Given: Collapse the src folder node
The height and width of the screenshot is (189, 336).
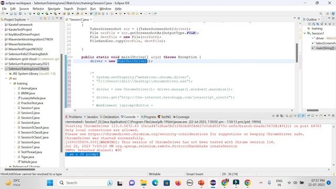Looking at the screenshot, I should click(x=6, y=79).
